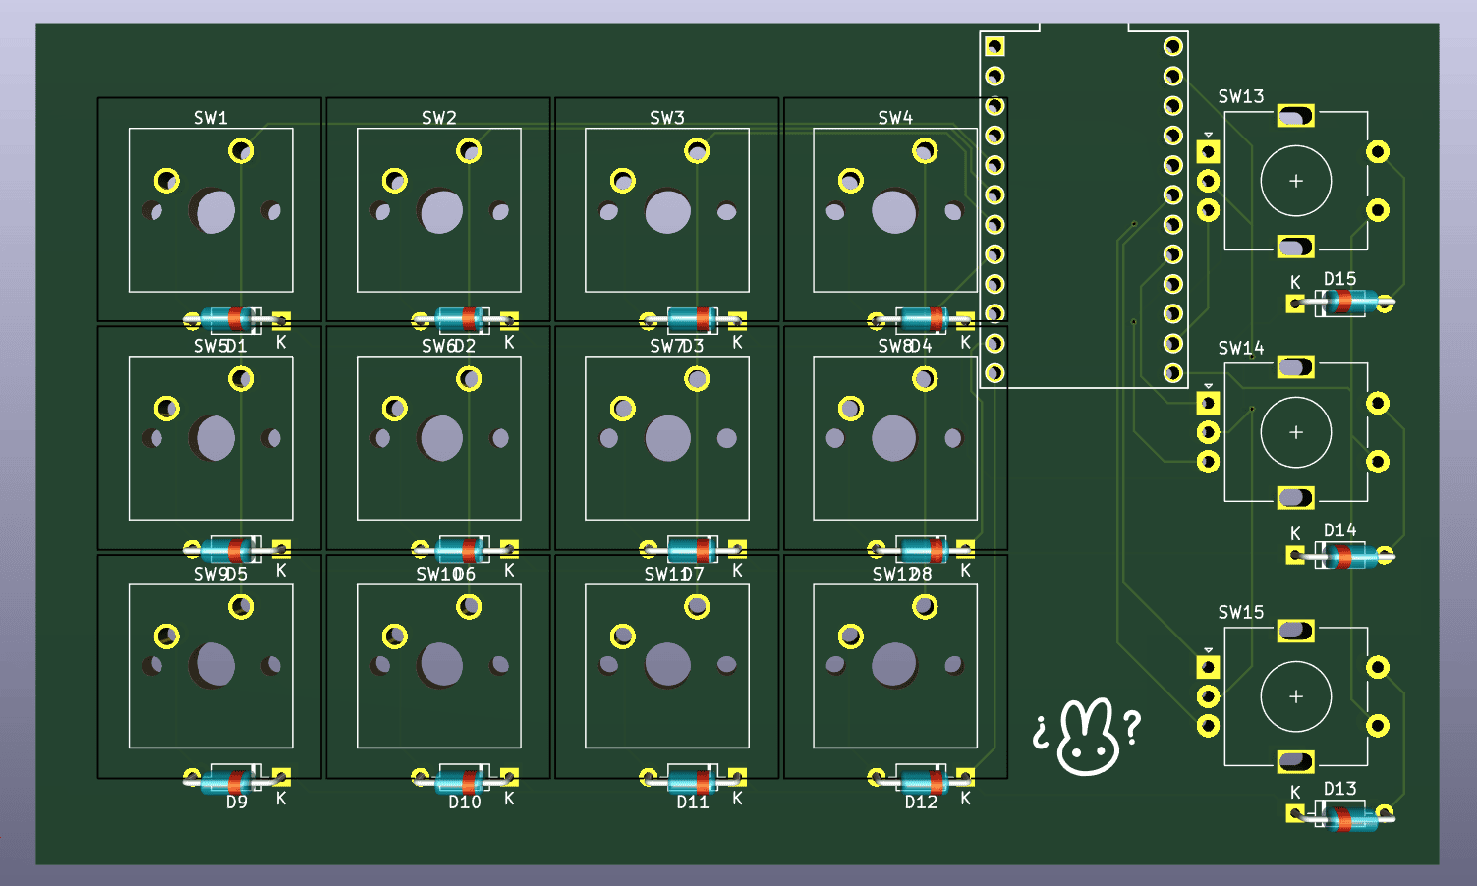The image size is (1477, 886).
Task: Select the D13 diode body
Action: pos(1348,816)
